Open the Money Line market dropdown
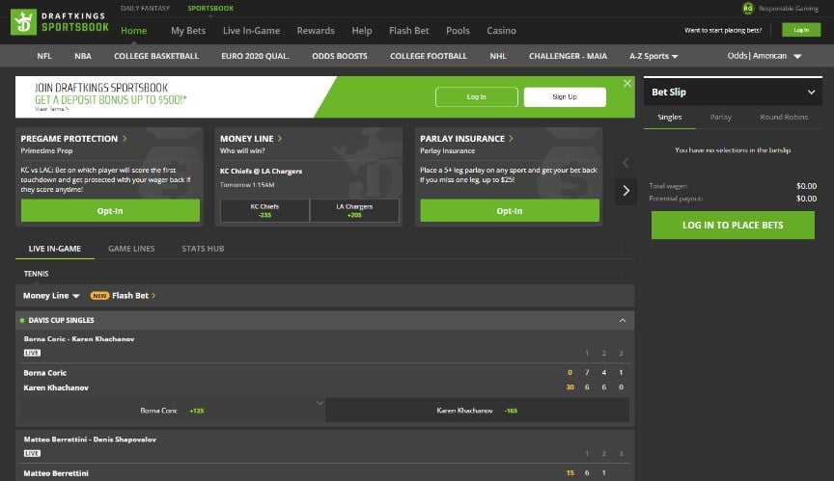The image size is (834, 481). [x=51, y=296]
